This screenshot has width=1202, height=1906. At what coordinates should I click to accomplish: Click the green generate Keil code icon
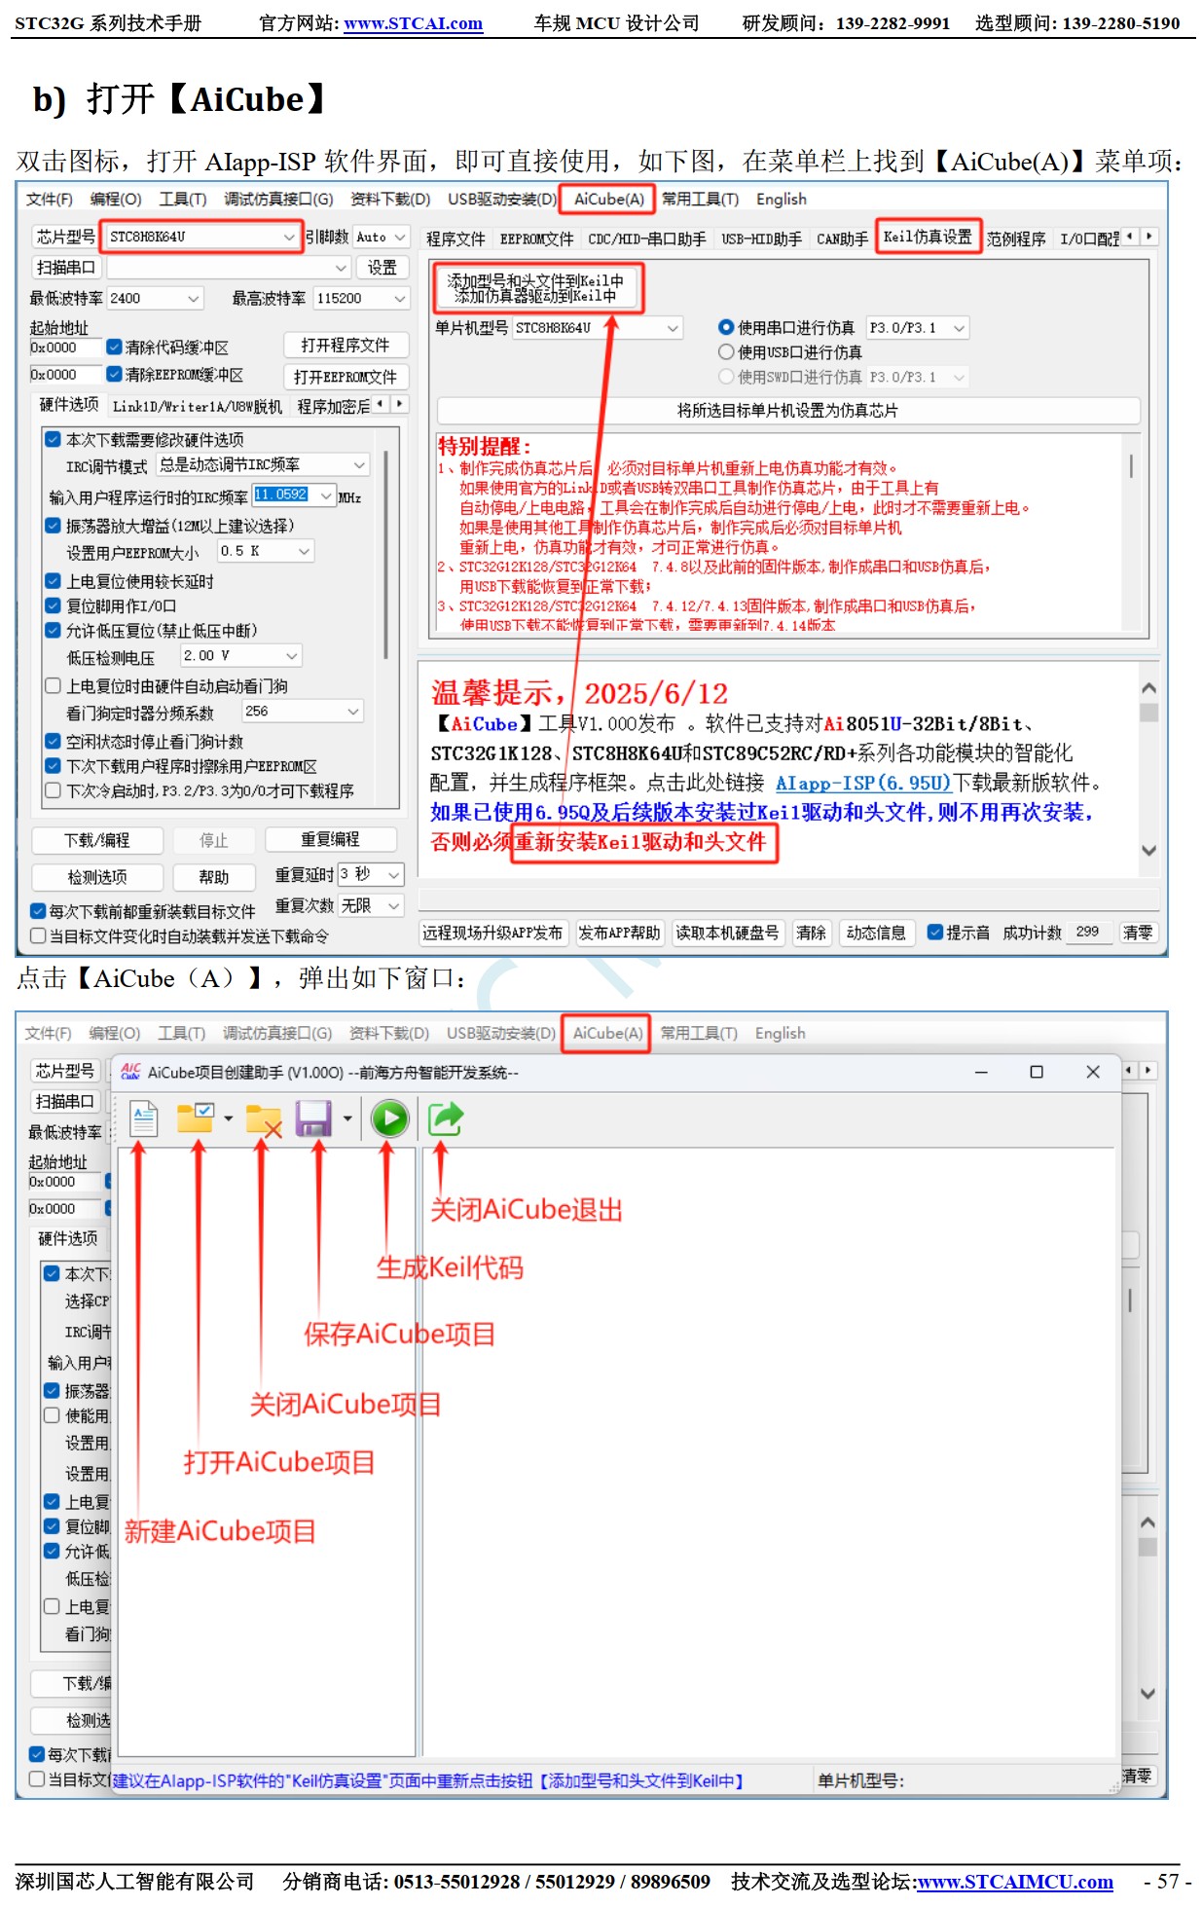pyautogui.click(x=390, y=1118)
